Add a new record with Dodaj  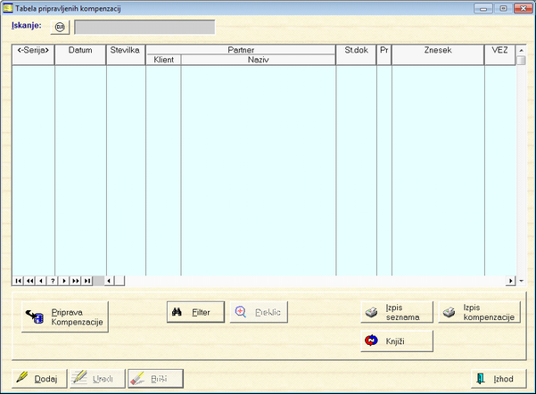tap(37, 379)
